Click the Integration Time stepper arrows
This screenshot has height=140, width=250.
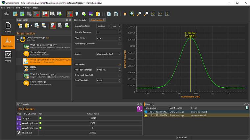110,26
